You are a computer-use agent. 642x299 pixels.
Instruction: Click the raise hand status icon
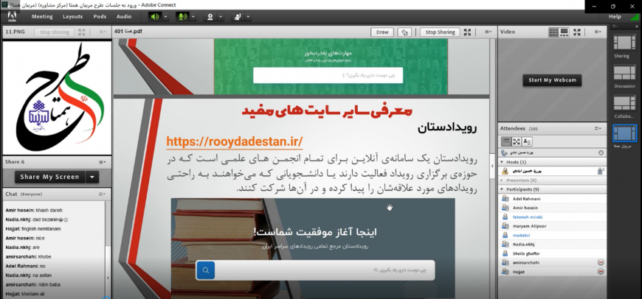click(x=237, y=17)
